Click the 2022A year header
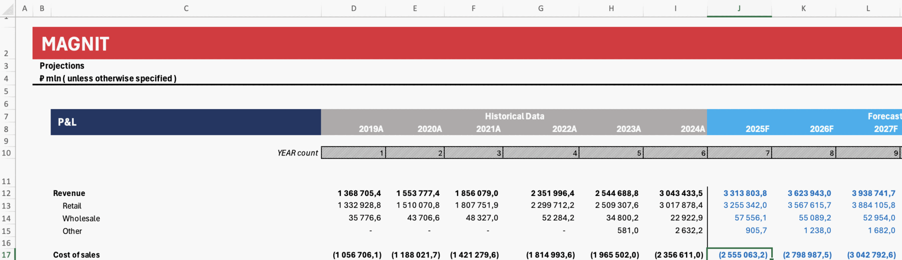This screenshot has height=260, width=902. click(564, 129)
